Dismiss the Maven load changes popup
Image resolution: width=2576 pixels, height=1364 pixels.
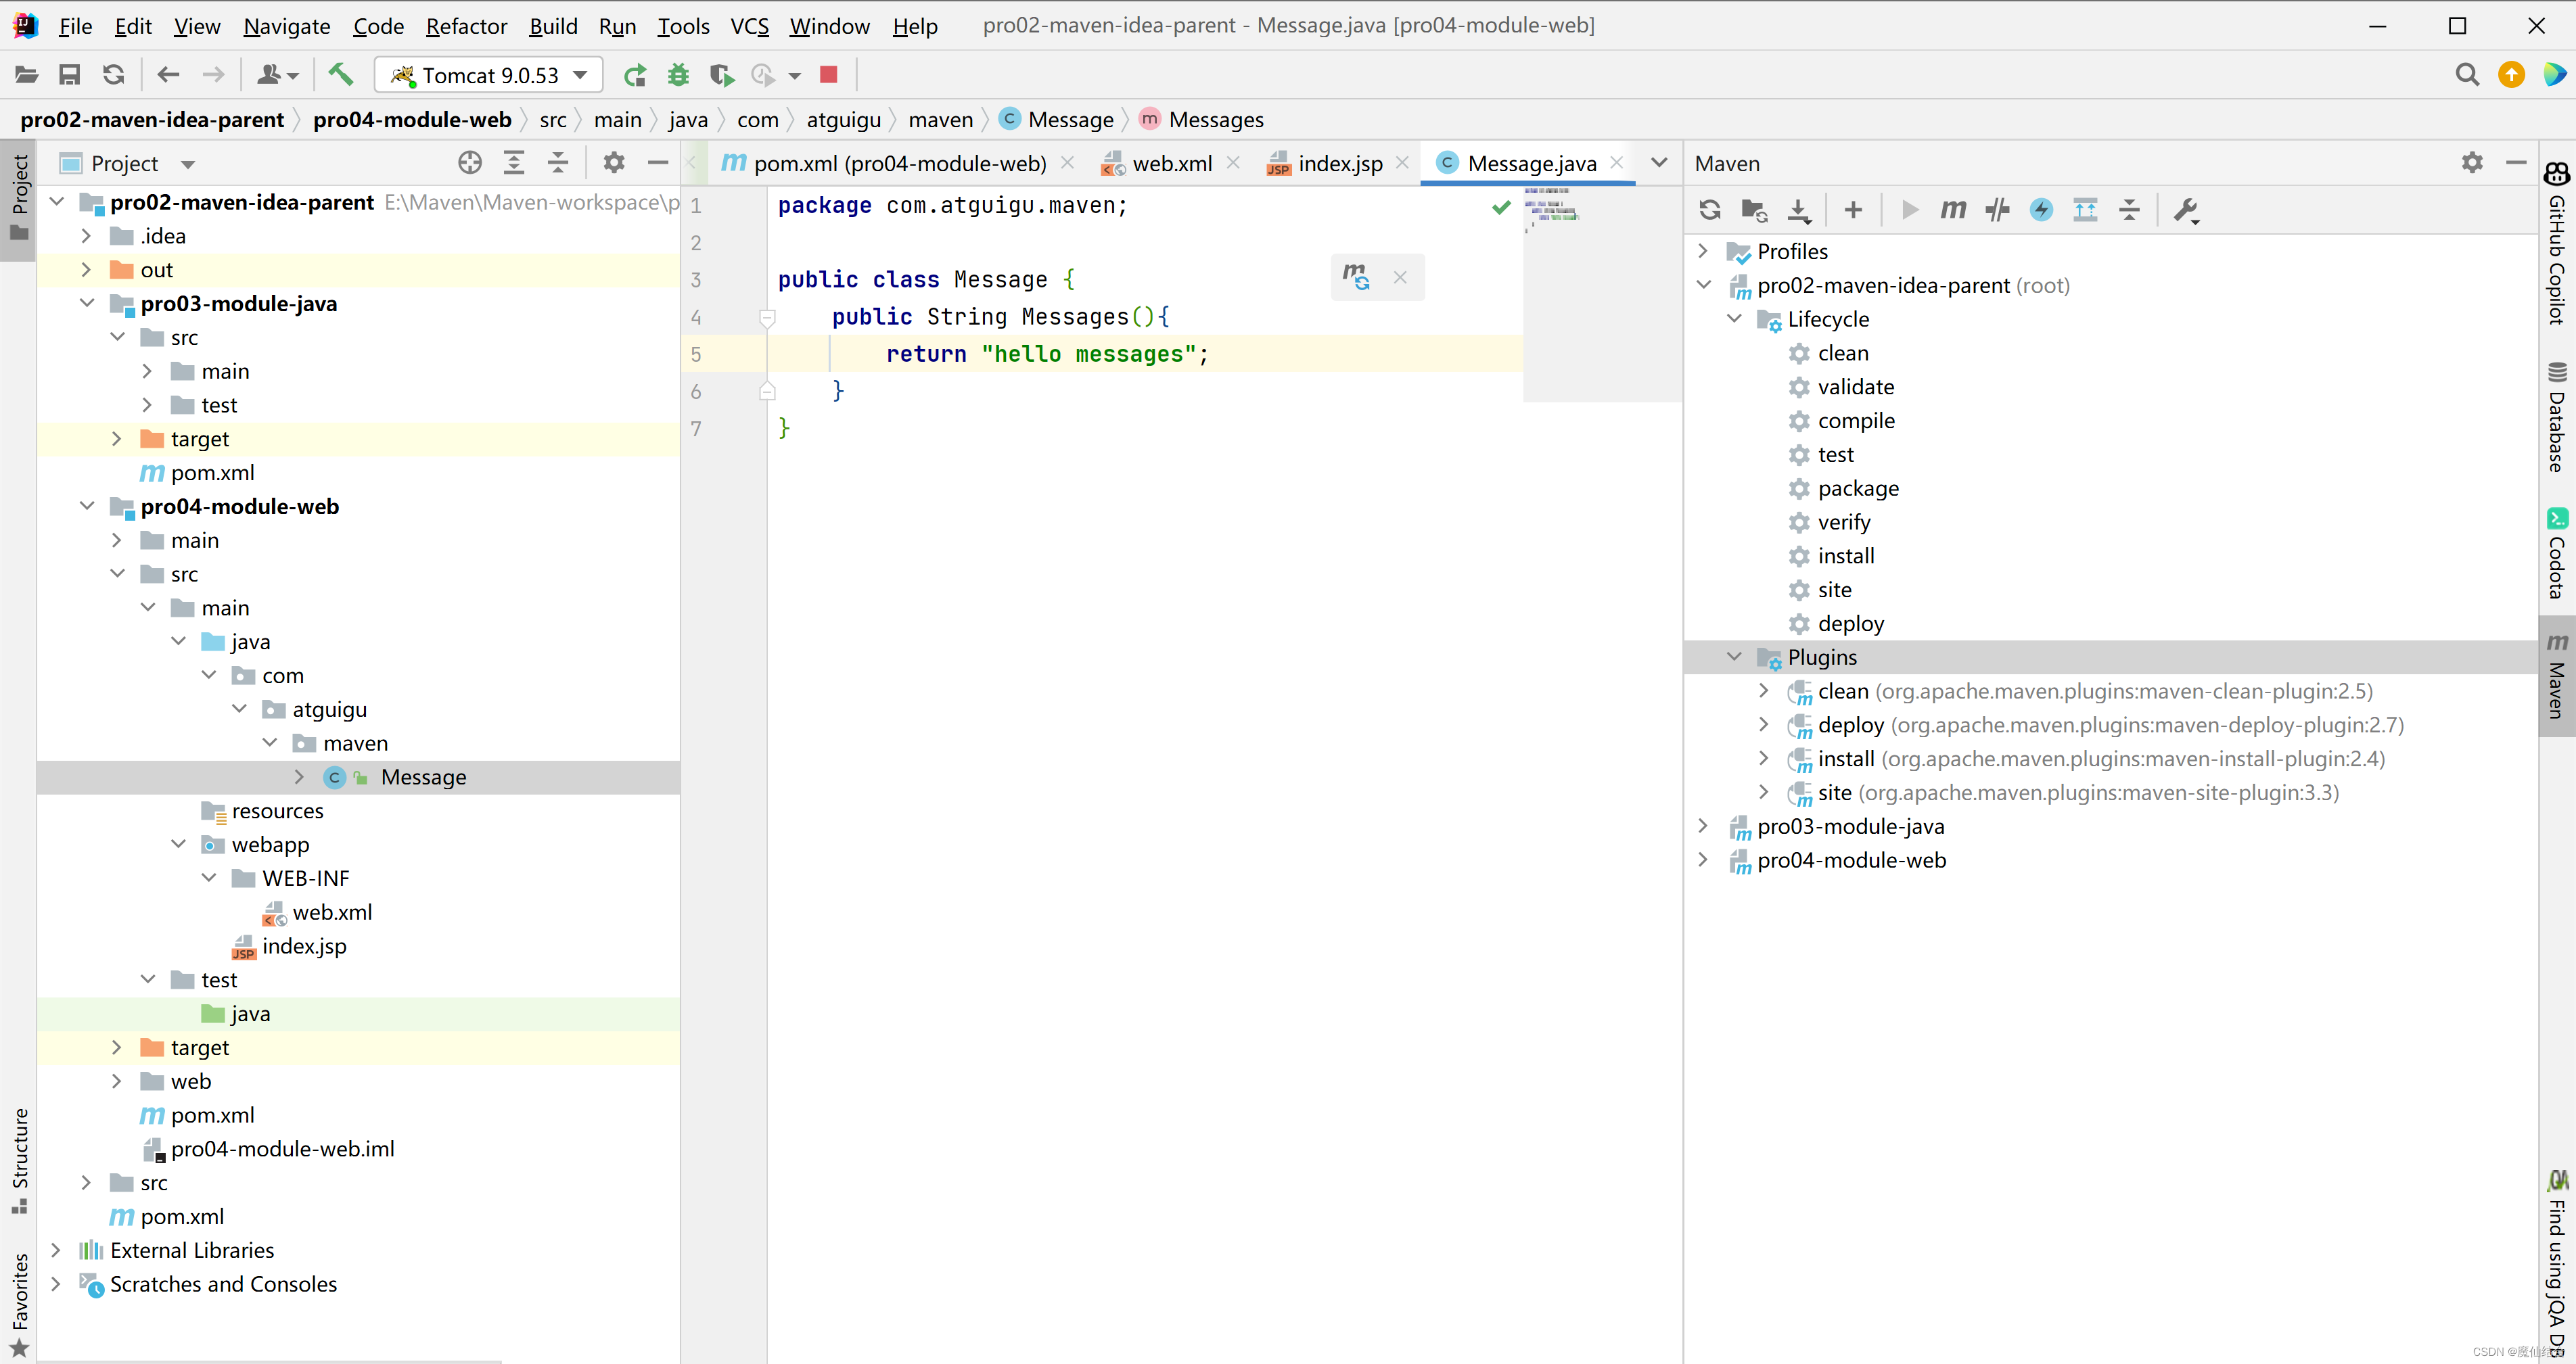1400,277
